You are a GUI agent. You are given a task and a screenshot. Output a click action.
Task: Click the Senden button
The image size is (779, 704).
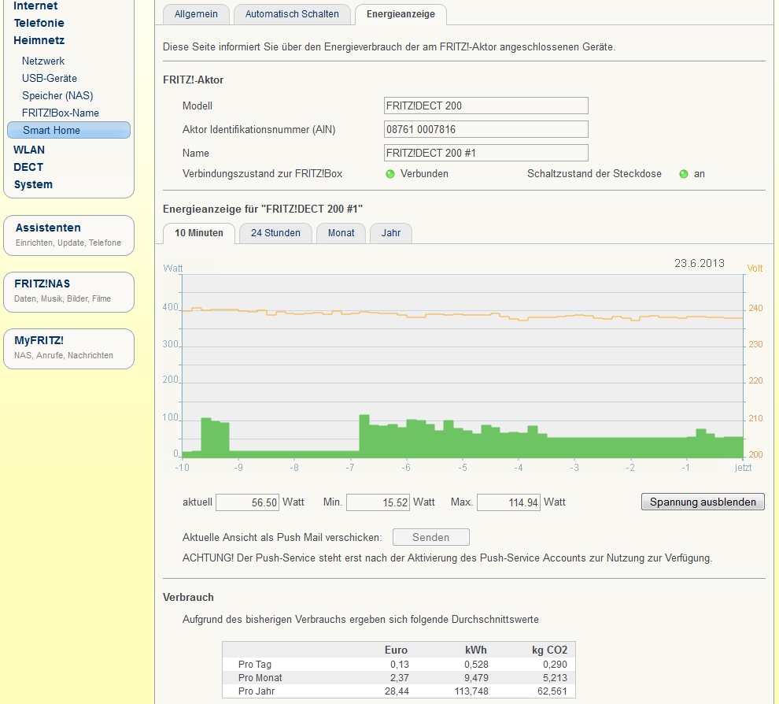click(x=430, y=537)
